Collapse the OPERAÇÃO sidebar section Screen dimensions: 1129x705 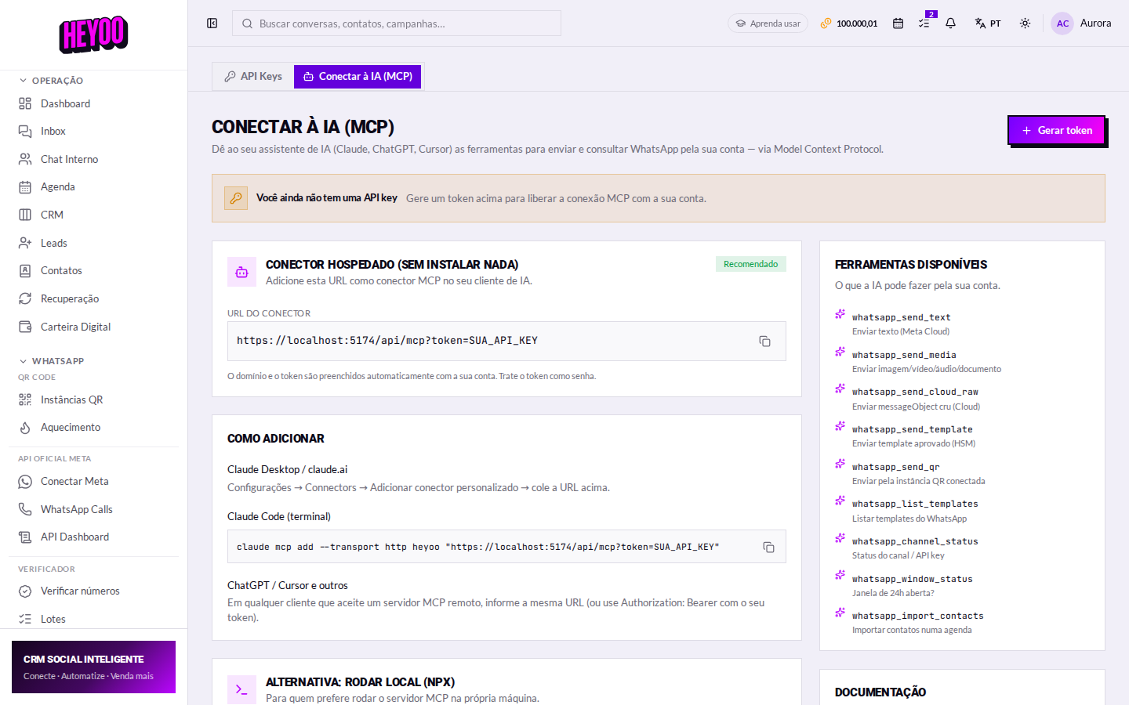[51, 81]
